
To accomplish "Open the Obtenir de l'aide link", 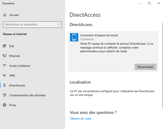I will (x=80, y=119).
